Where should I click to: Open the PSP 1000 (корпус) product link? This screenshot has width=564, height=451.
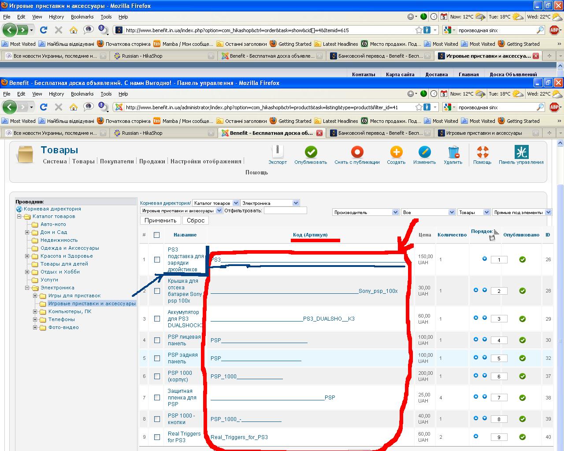pos(180,376)
